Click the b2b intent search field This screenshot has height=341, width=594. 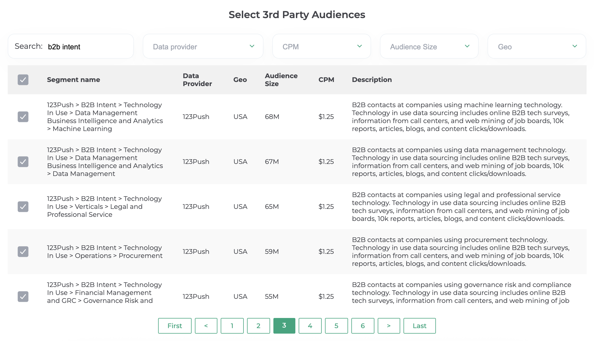click(x=88, y=47)
